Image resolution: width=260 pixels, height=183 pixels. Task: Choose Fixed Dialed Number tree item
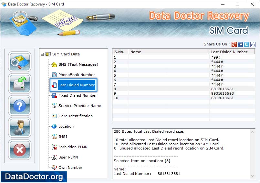78,95
